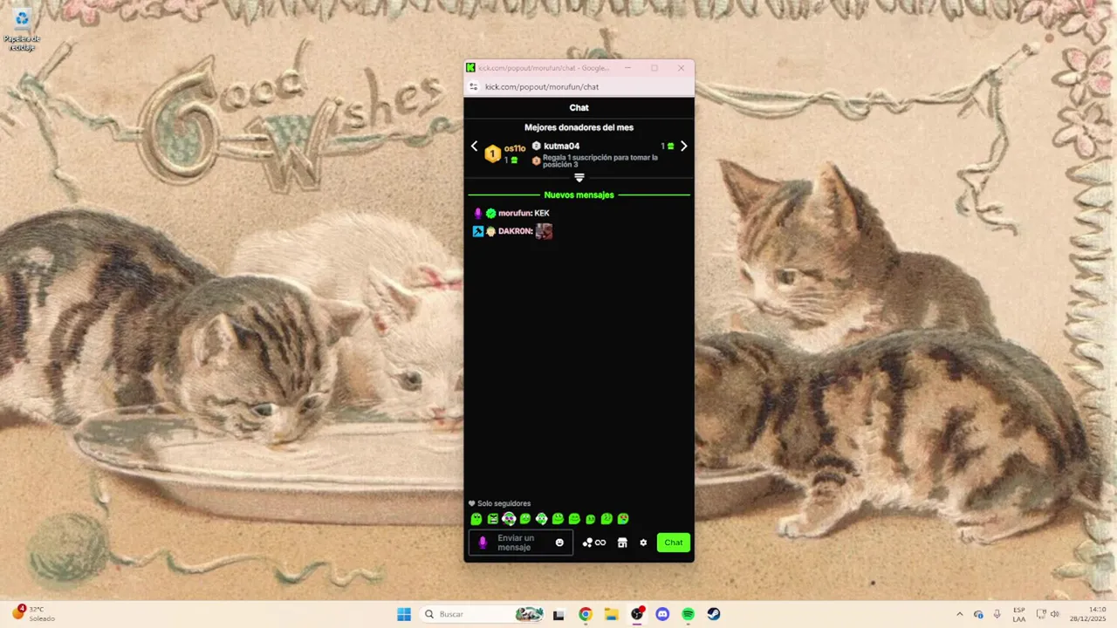
Task: Insert fifth emote with white headset
Action: pos(542,519)
